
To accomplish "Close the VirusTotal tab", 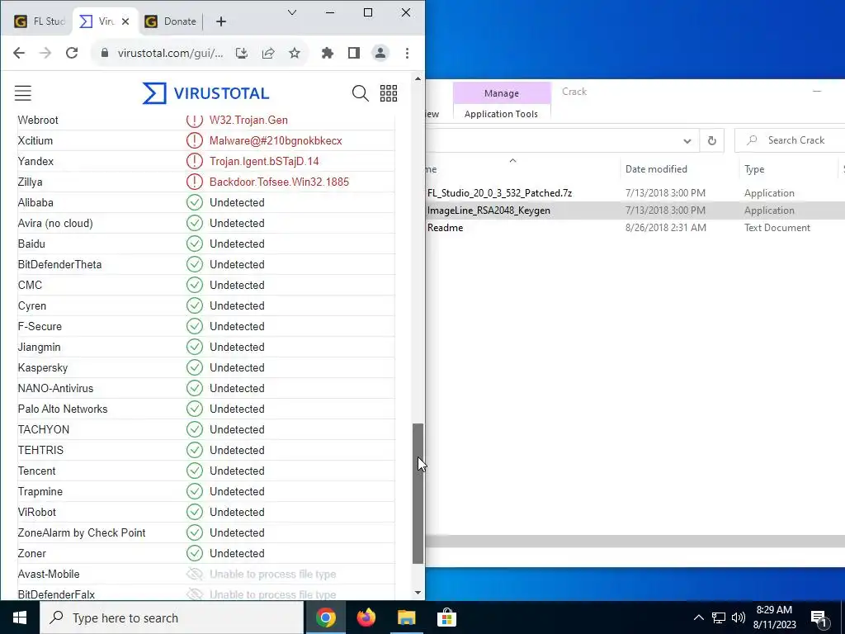I will coord(125,21).
